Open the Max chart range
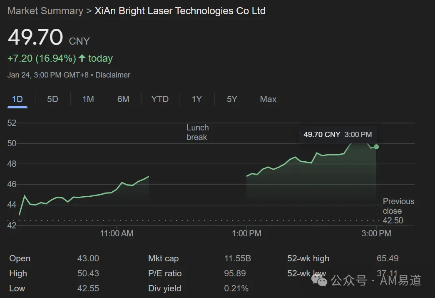The height and width of the screenshot is (298, 435). point(268,99)
